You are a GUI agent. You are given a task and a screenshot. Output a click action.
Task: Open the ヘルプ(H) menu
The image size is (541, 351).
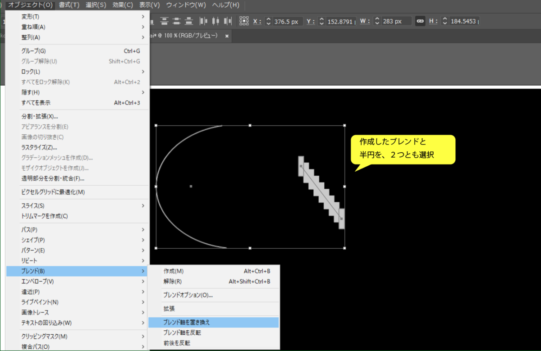point(225,5)
